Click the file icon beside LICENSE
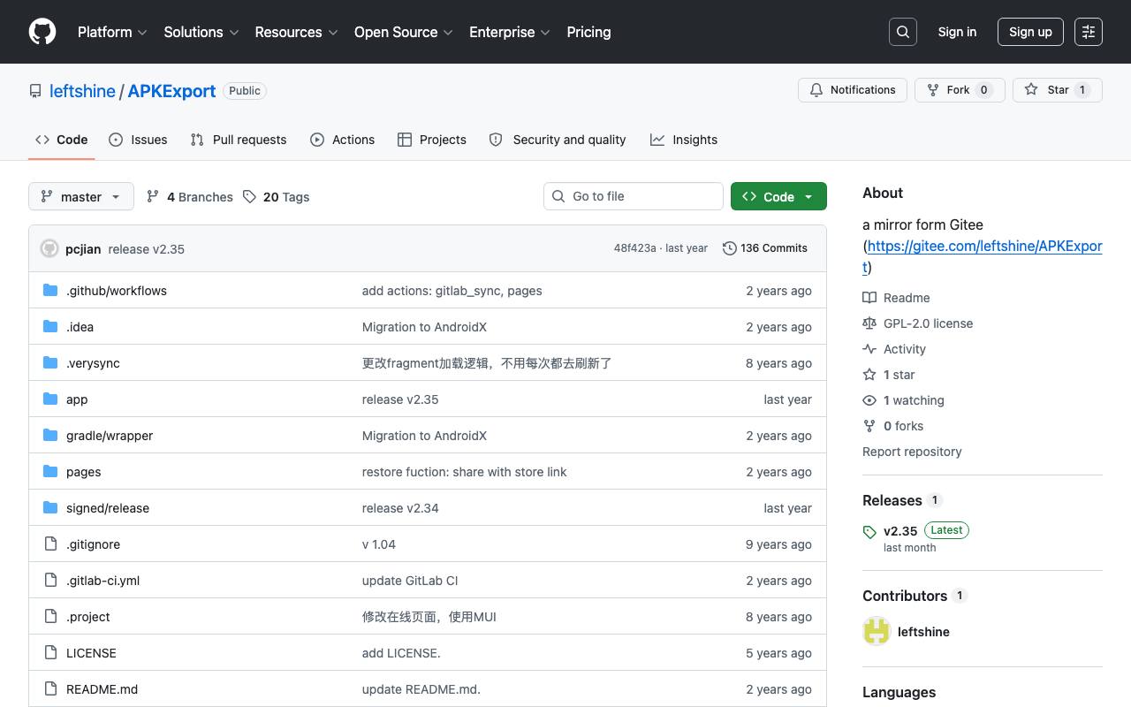 coord(50,653)
